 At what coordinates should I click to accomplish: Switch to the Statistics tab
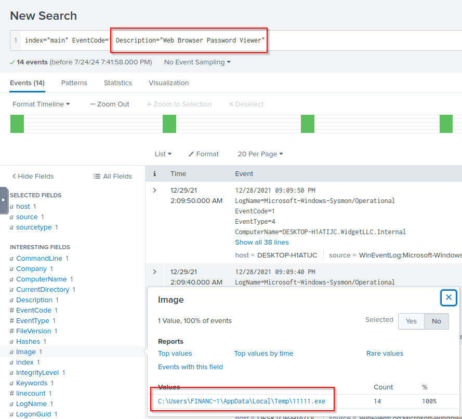117,83
